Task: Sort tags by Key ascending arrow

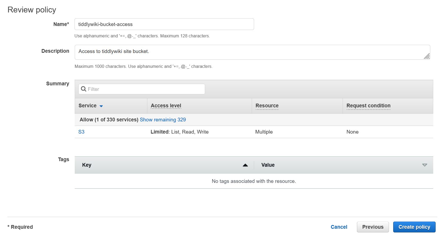Action: [x=245, y=165]
